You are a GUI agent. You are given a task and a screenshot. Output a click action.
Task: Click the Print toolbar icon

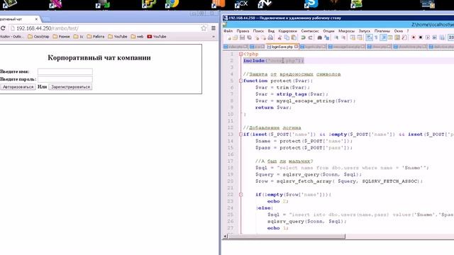(x=270, y=38)
